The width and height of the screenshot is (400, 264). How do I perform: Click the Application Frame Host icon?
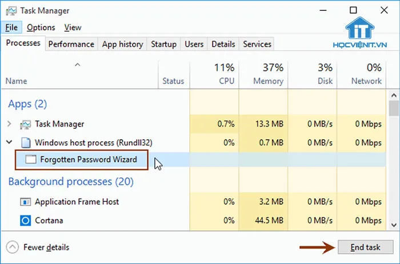[x=25, y=202]
